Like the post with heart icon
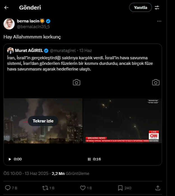The image size is (175, 196). coord(83,188)
